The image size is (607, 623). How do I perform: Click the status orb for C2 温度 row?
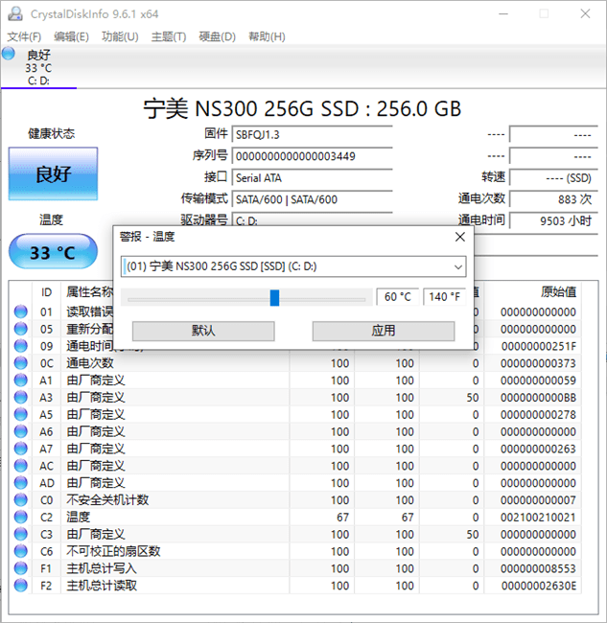pos(21,517)
